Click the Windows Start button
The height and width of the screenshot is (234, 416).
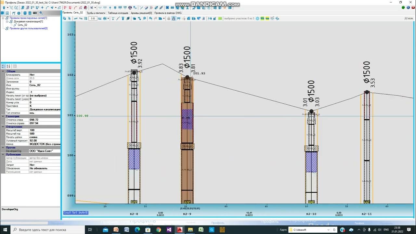pyautogui.click(x=6, y=229)
